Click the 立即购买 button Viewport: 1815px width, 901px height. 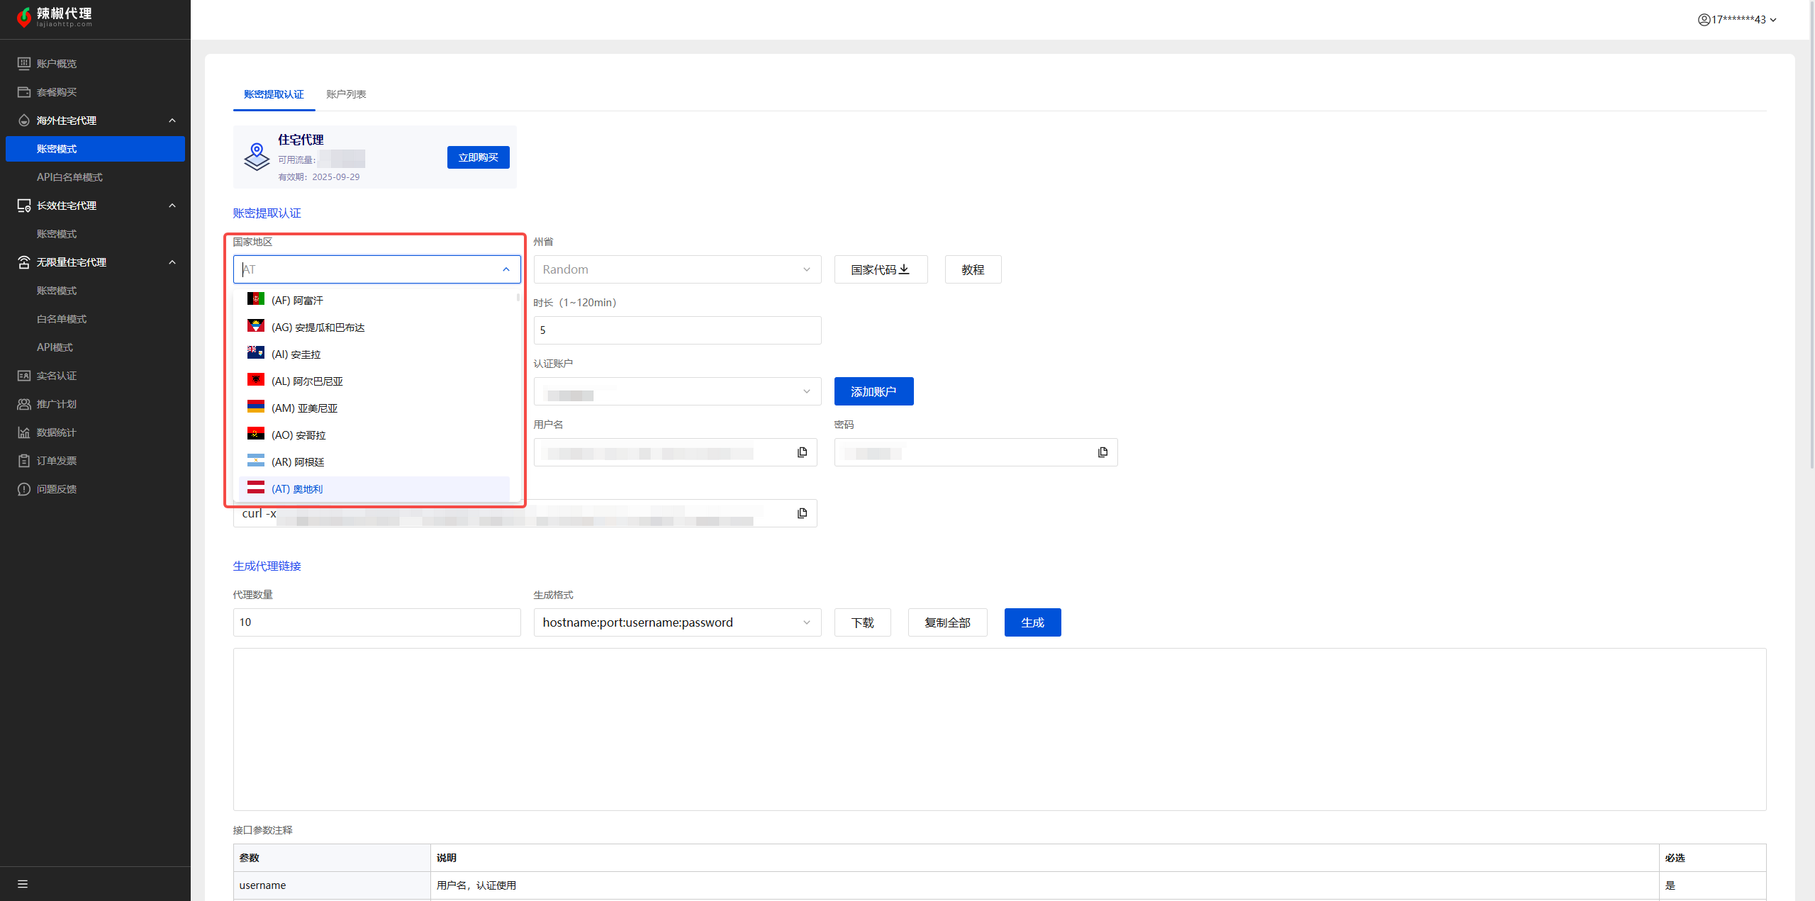point(478,157)
